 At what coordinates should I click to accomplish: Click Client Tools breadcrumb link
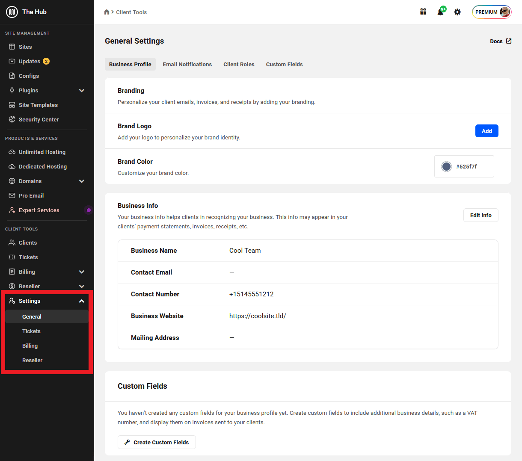click(x=131, y=12)
